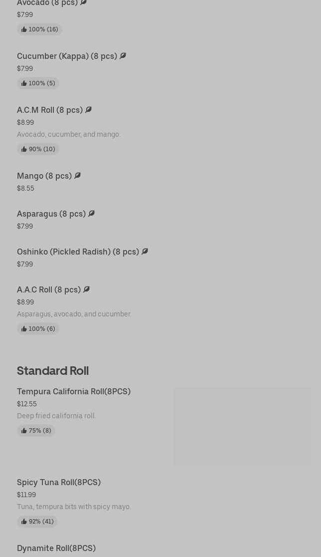The height and width of the screenshot is (557, 321).
Task: Click the vegan leaf icon beside Cucumber (Kappa)
Action: [123, 56]
